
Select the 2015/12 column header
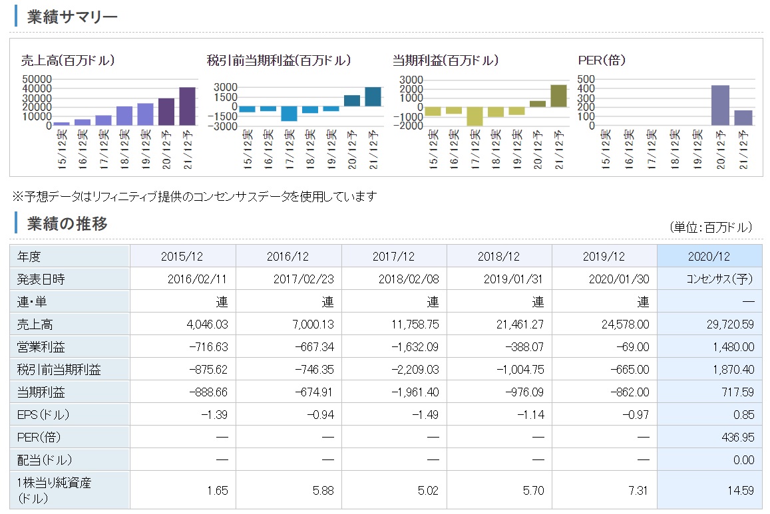[182, 256]
